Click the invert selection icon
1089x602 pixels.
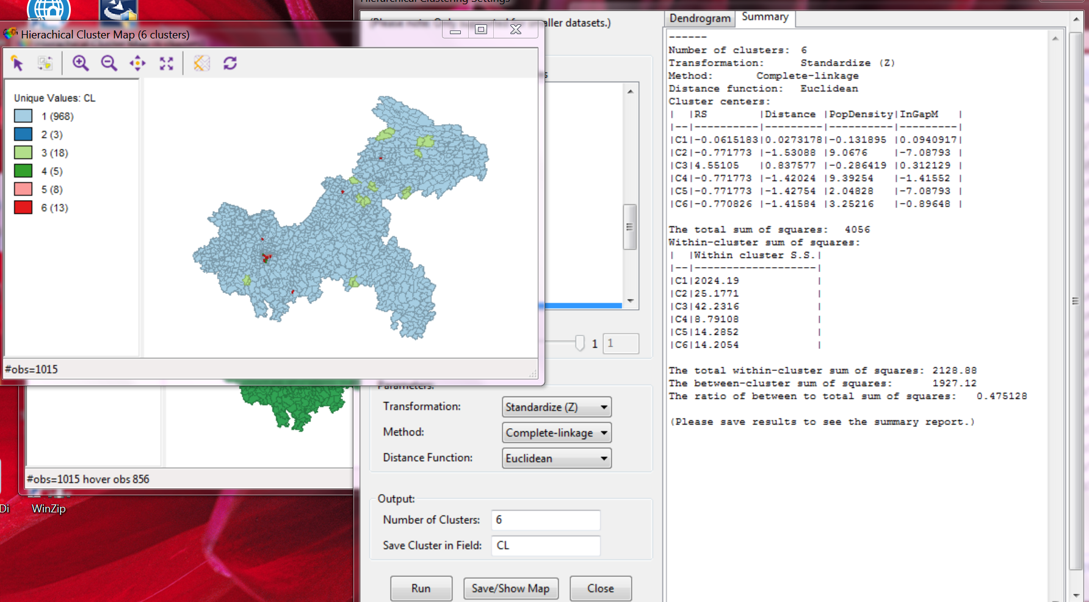pos(45,63)
